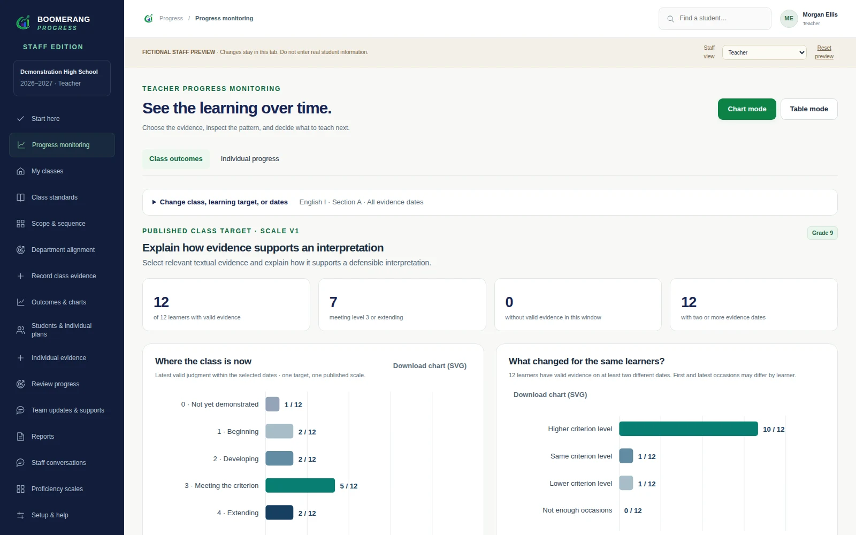Click the Boomerang Progress sidebar logo
Viewport: 856px width, 535px height.
pos(23,22)
